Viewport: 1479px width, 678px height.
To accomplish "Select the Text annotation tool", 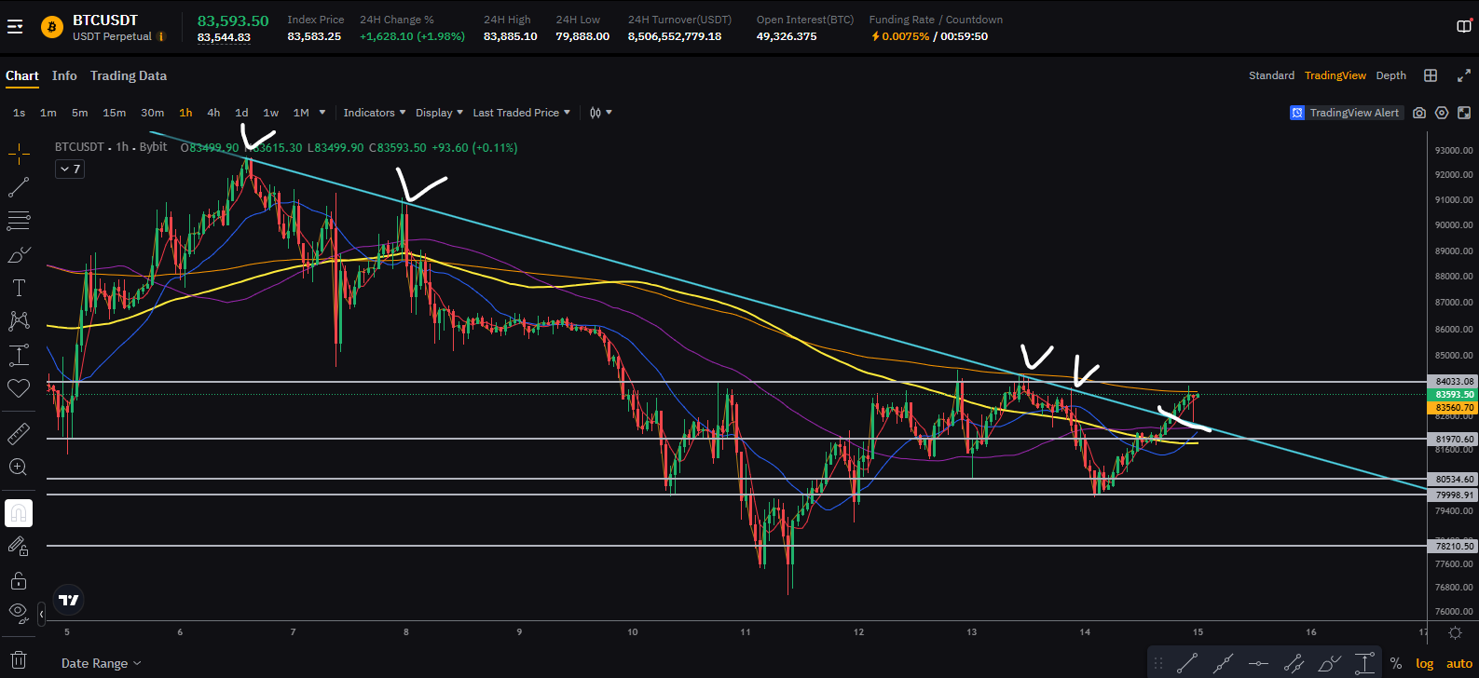I will click(19, 288).
